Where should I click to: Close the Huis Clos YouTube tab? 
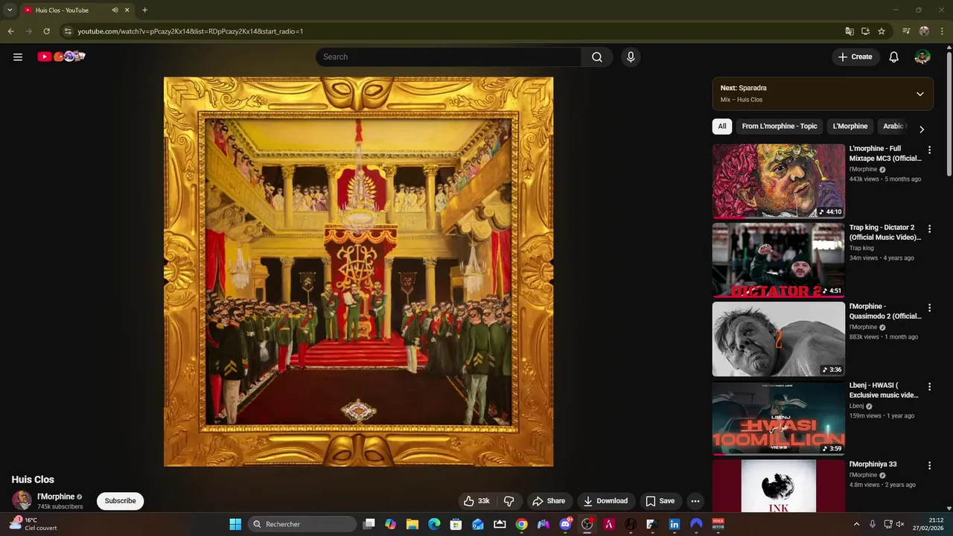point(127,10)
